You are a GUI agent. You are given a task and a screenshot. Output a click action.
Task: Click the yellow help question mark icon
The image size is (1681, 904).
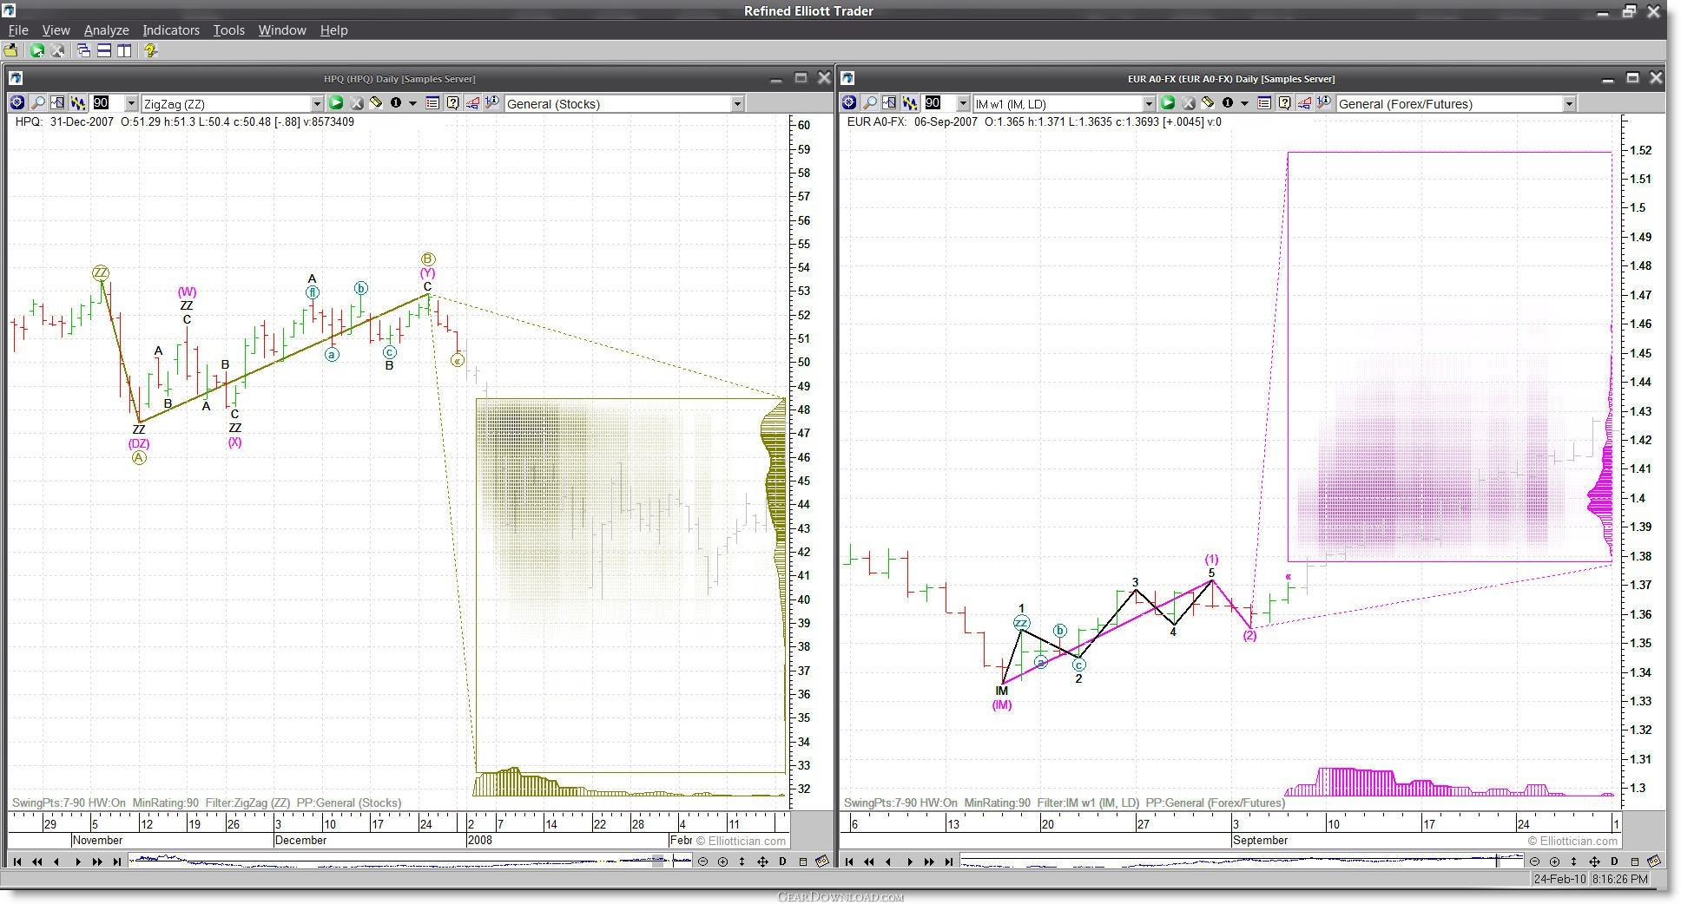[x=150, y=50]
